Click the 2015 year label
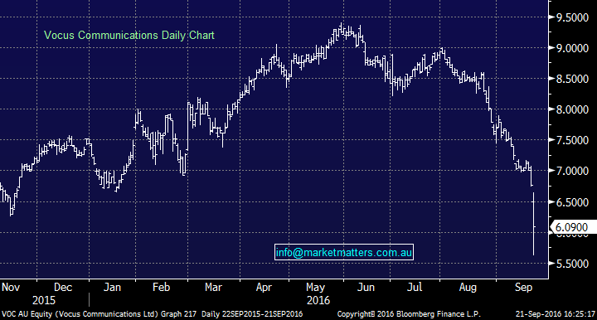 [44, 301]
